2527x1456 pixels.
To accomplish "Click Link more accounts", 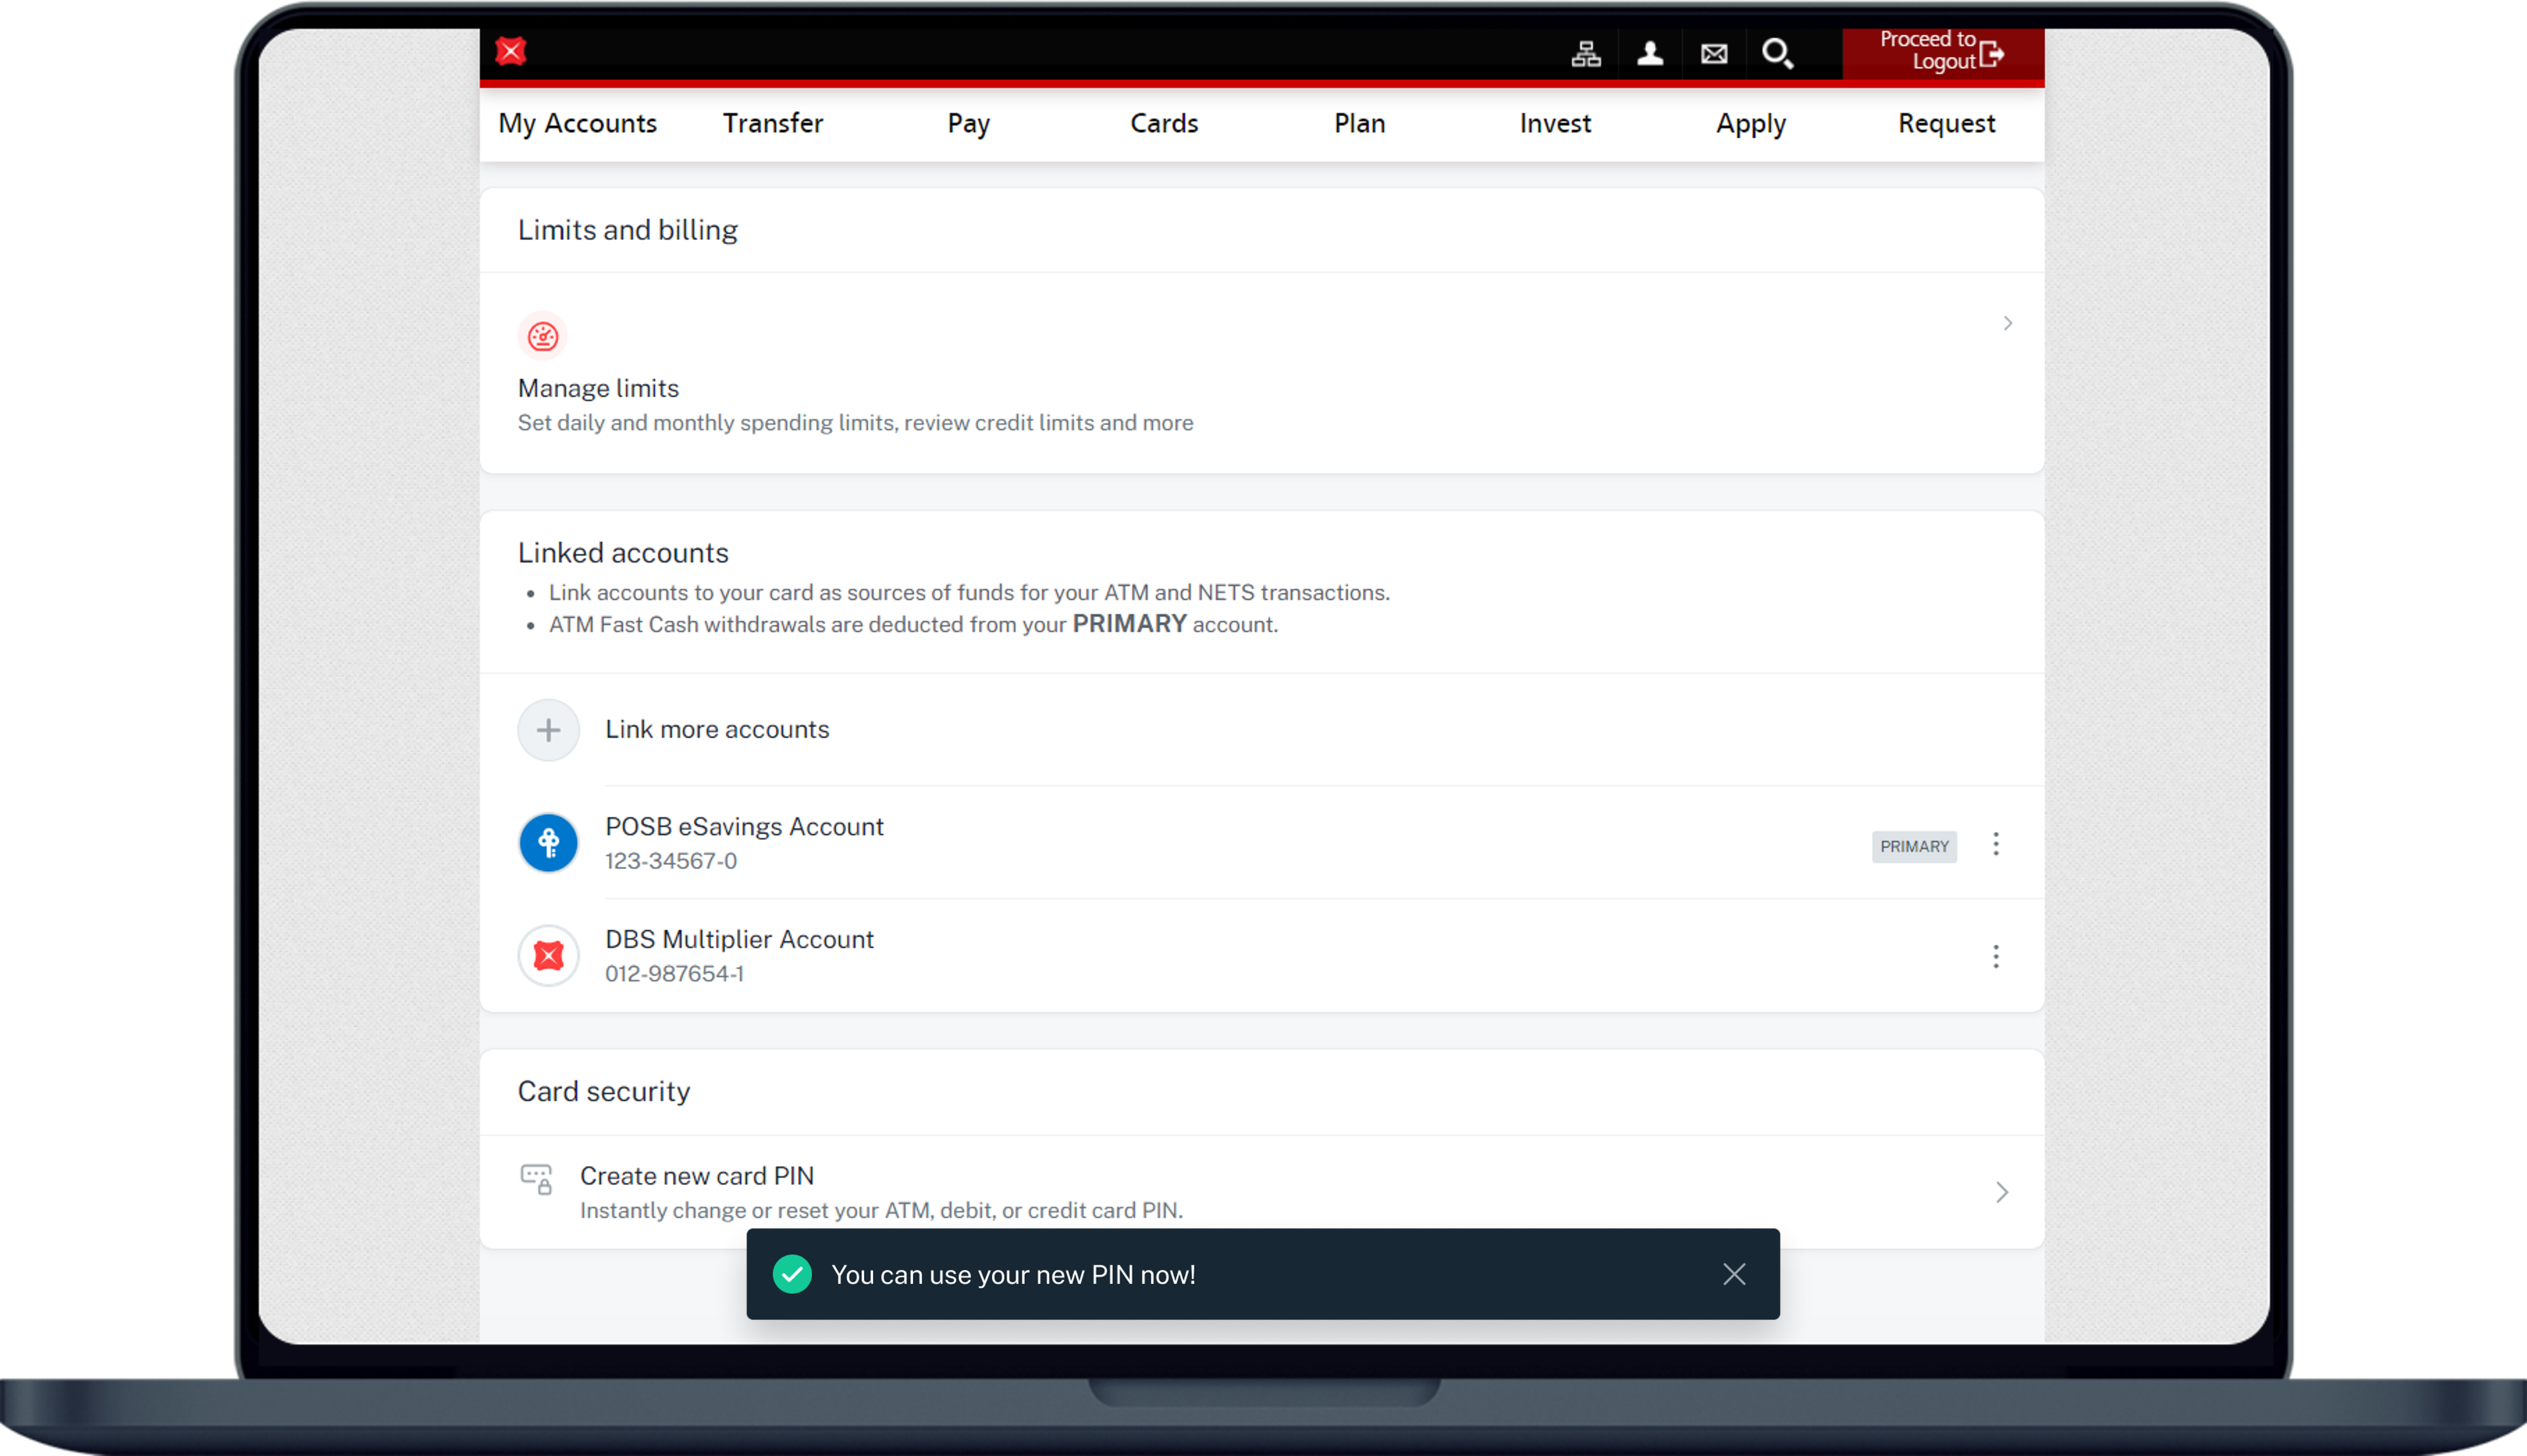I will coord(716,730).
